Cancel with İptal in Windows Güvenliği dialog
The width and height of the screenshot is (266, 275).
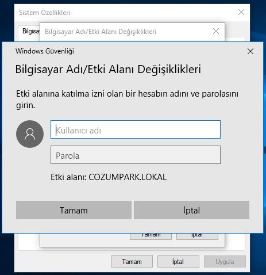pos(191,210)
